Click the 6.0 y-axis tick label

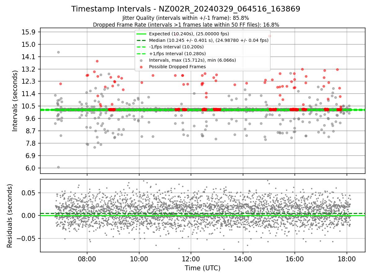pyautogui.click(x=31, y=168)
